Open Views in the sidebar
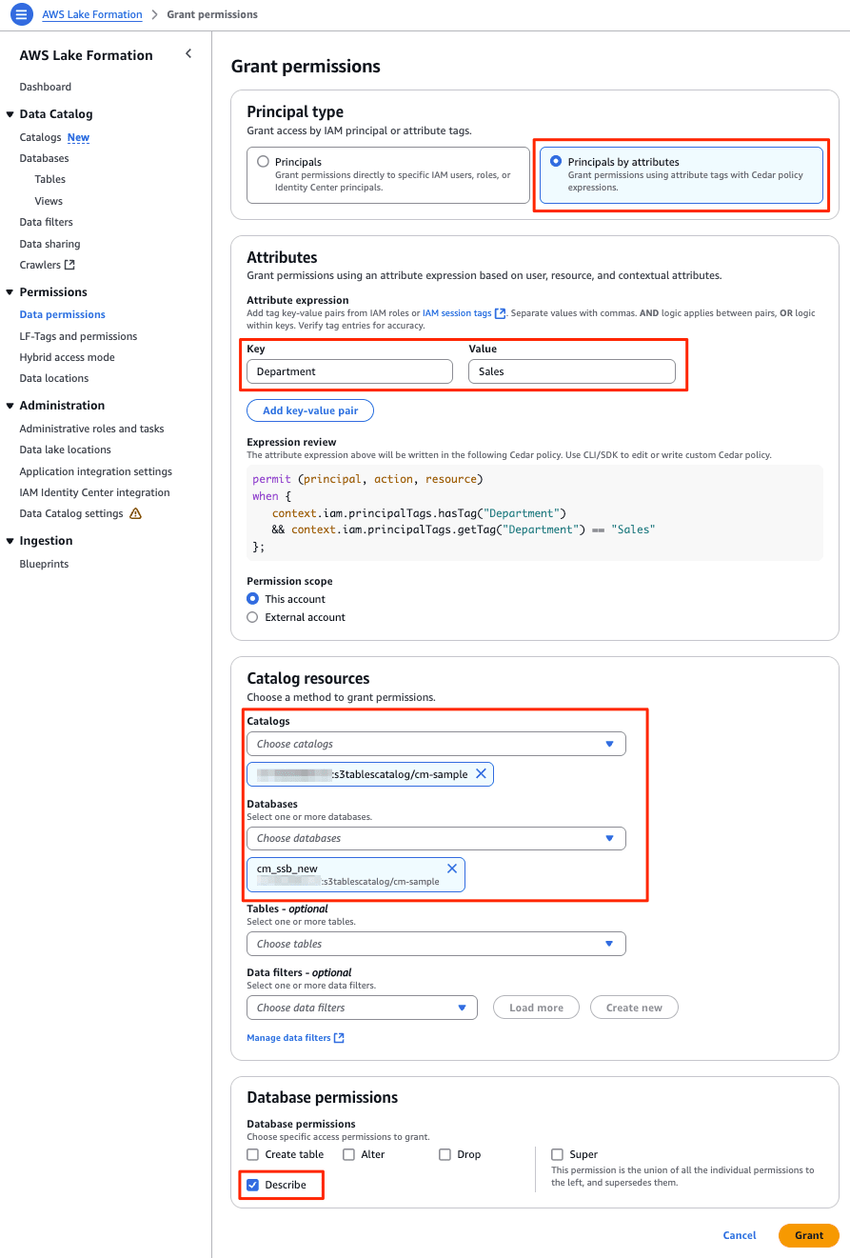850x1258 pixels. point(49,201)
